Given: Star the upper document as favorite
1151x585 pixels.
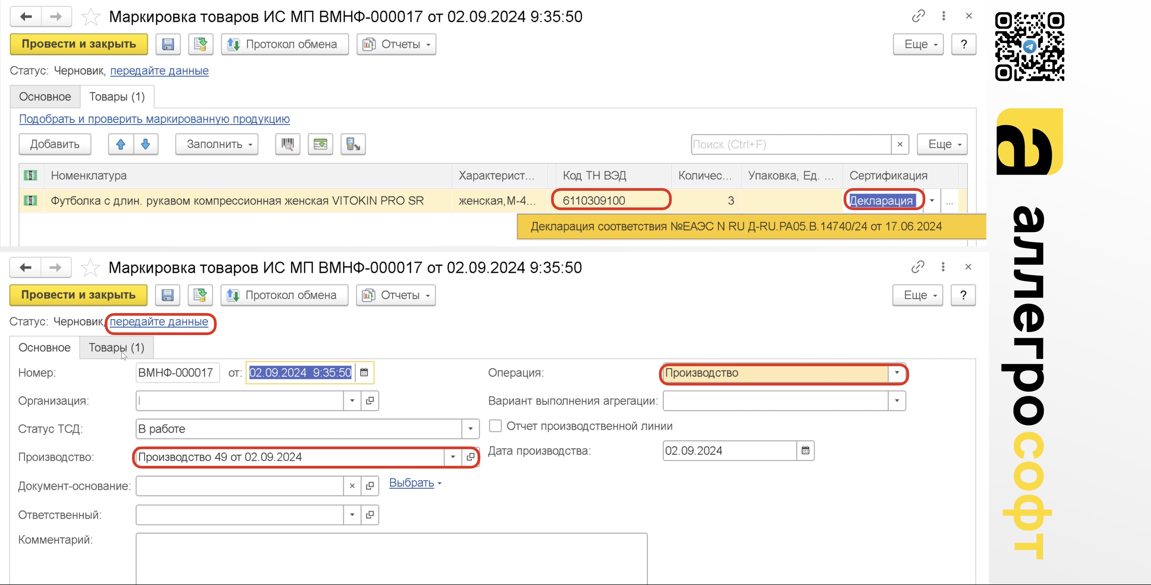Looking at the screenshot, I should pyautogui.click(x=91, y=17).
